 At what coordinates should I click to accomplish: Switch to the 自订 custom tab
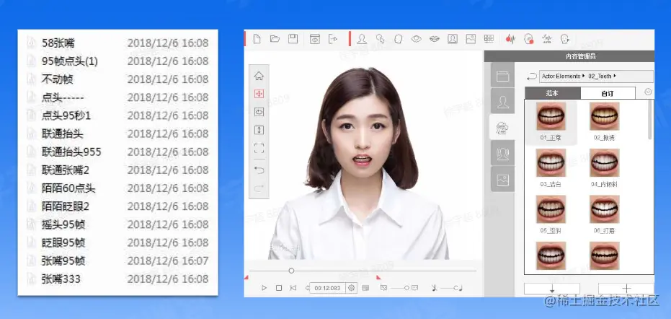point(608,93)
